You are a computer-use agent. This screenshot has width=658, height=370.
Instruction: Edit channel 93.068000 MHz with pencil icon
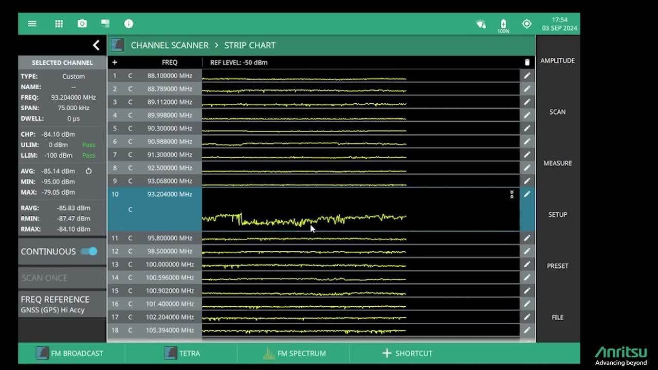[x=527, y=181]
